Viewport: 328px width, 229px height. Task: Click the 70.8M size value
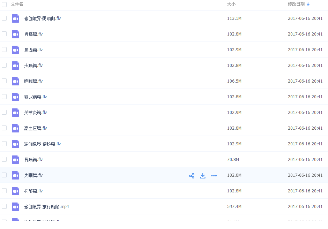coord(233,159)
